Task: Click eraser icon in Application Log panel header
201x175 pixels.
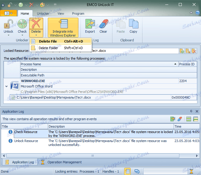Action: pos(180,119)
